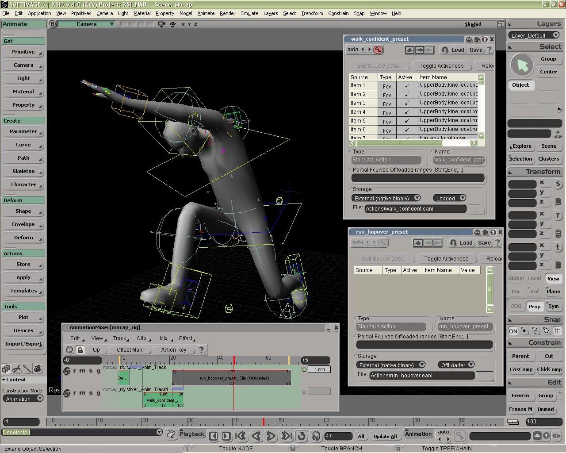Click the brush icon above Context panel
This screenshot has width=566, height=453.
click(27, 369)
